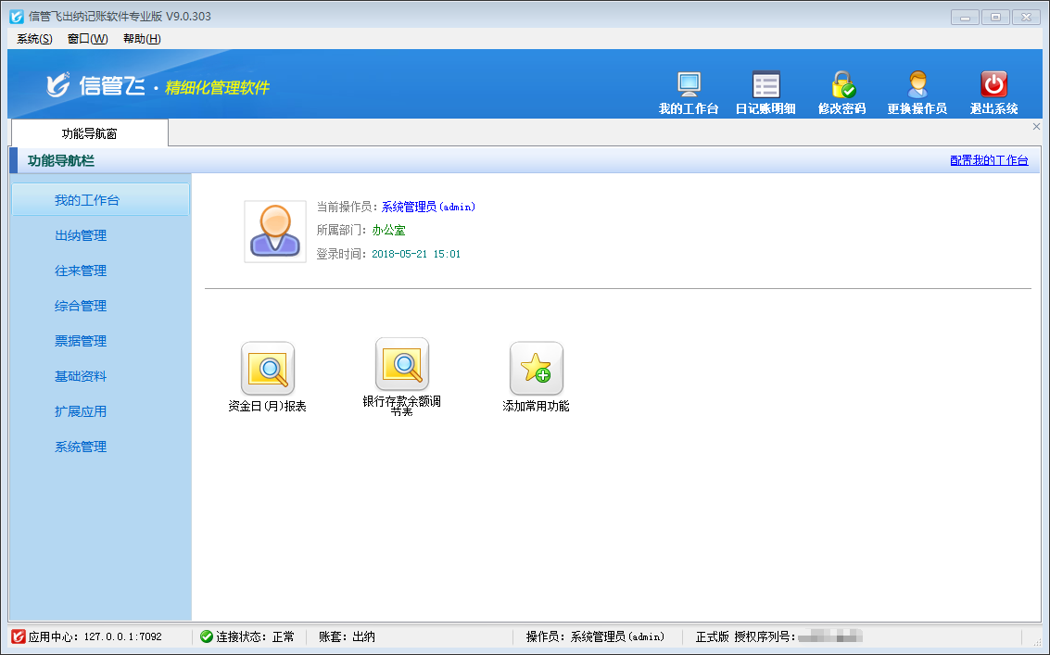Switch to 功能导航窗 tab

pyautogui.click(x=90, y=133)
